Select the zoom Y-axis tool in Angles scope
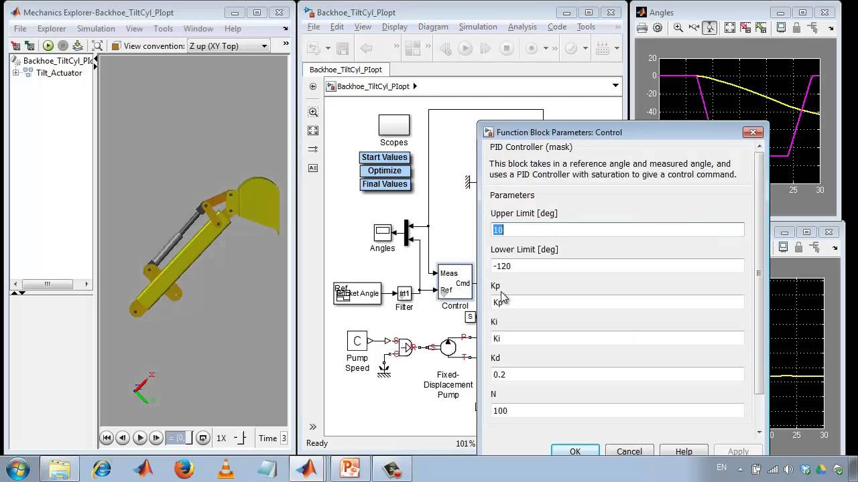This screenshot has height=482, width=858. point(709,27)
